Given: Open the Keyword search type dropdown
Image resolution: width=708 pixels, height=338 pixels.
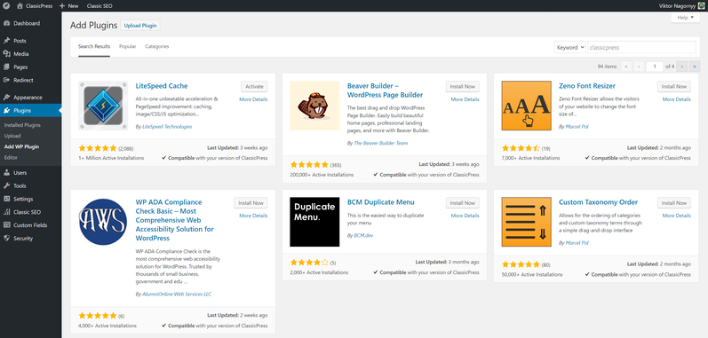Looking at the screenshot, I should click(570, 47).
